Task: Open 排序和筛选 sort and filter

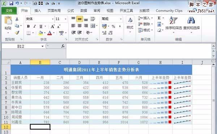Action: 174,25
